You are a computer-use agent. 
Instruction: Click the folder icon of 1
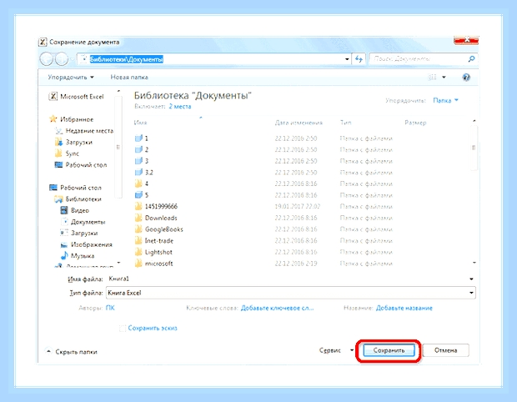coord(138,138)
